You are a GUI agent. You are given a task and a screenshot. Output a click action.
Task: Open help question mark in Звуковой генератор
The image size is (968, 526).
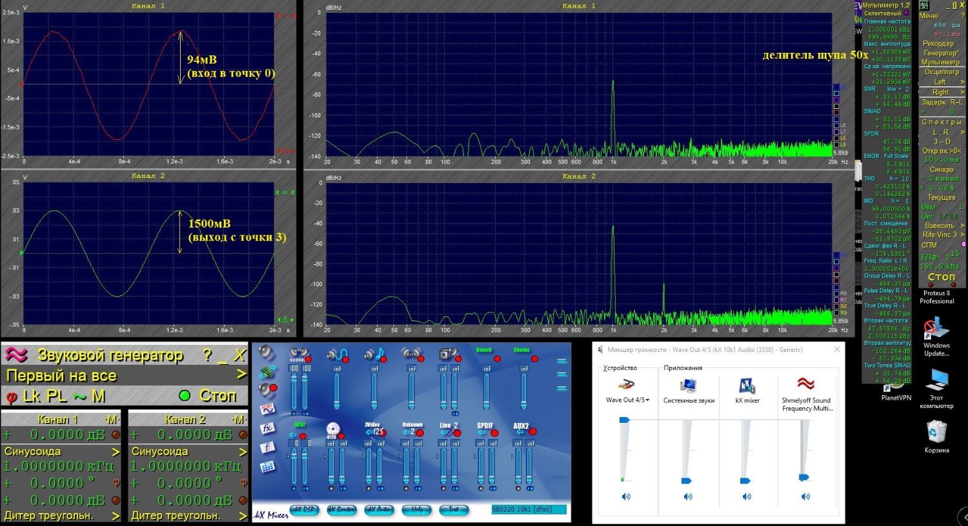pyautogui.click(x=207, y=355)
